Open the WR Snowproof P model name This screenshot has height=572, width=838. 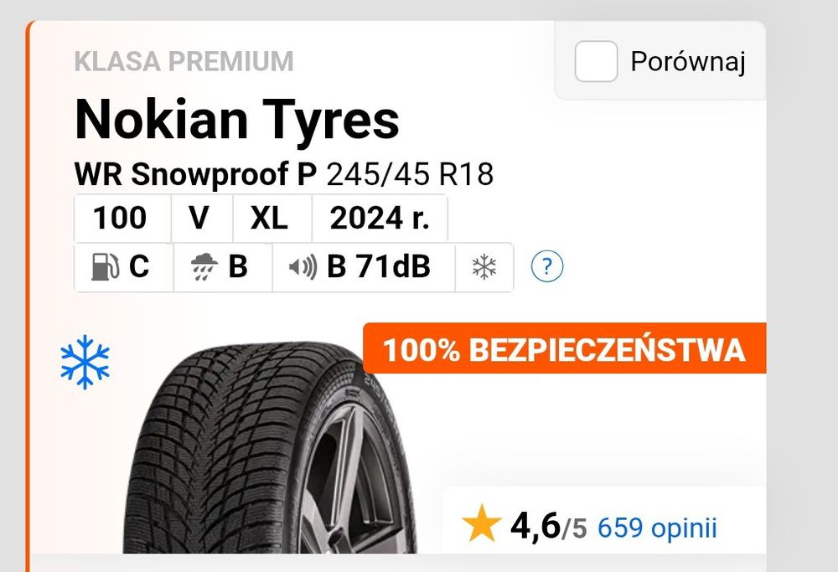pyautogui.click(x=195, y=174)
